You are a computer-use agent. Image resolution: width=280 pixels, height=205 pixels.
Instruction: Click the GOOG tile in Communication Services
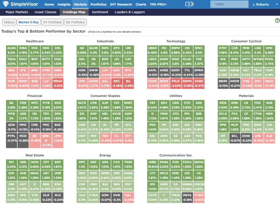pos(199,165)
